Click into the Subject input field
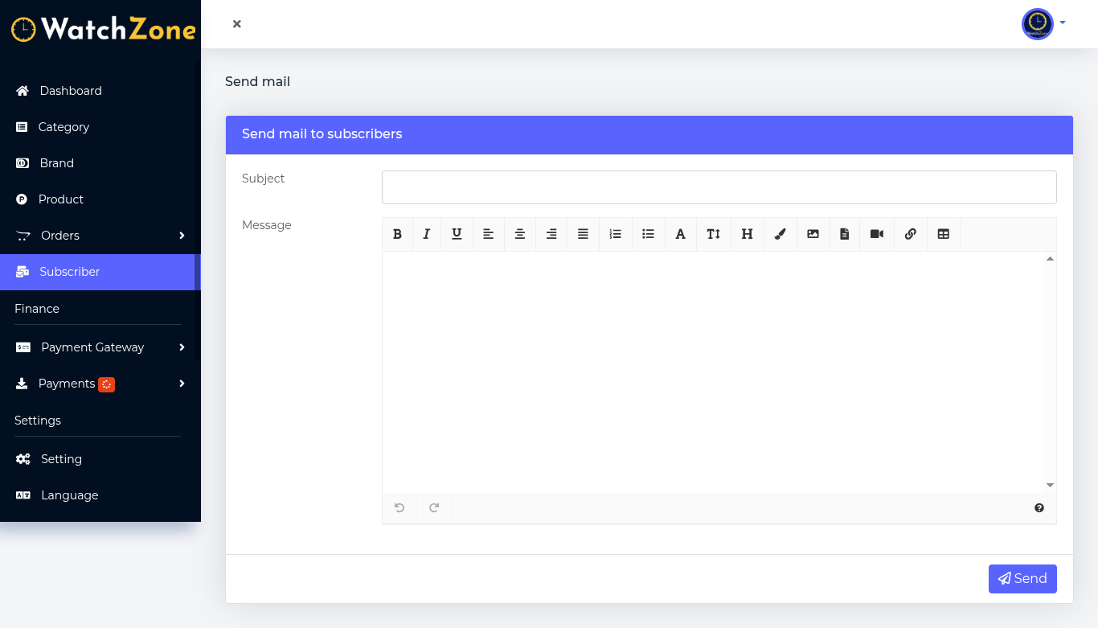The width and height of the screenshot is (1098, 628). click(x=719, y=187)
